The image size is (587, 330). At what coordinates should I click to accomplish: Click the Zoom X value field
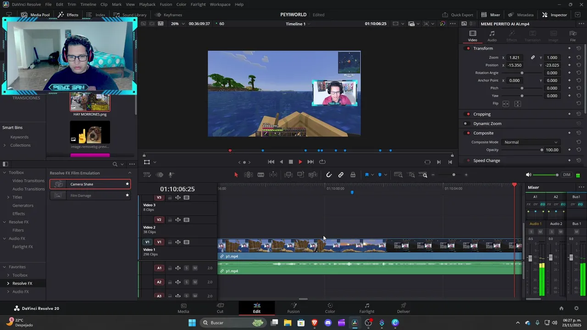click(x=515, y=57)
